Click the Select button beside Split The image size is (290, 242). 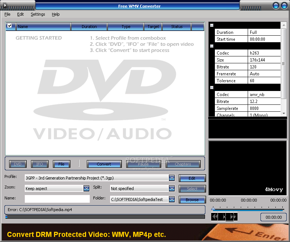(192, 189)
